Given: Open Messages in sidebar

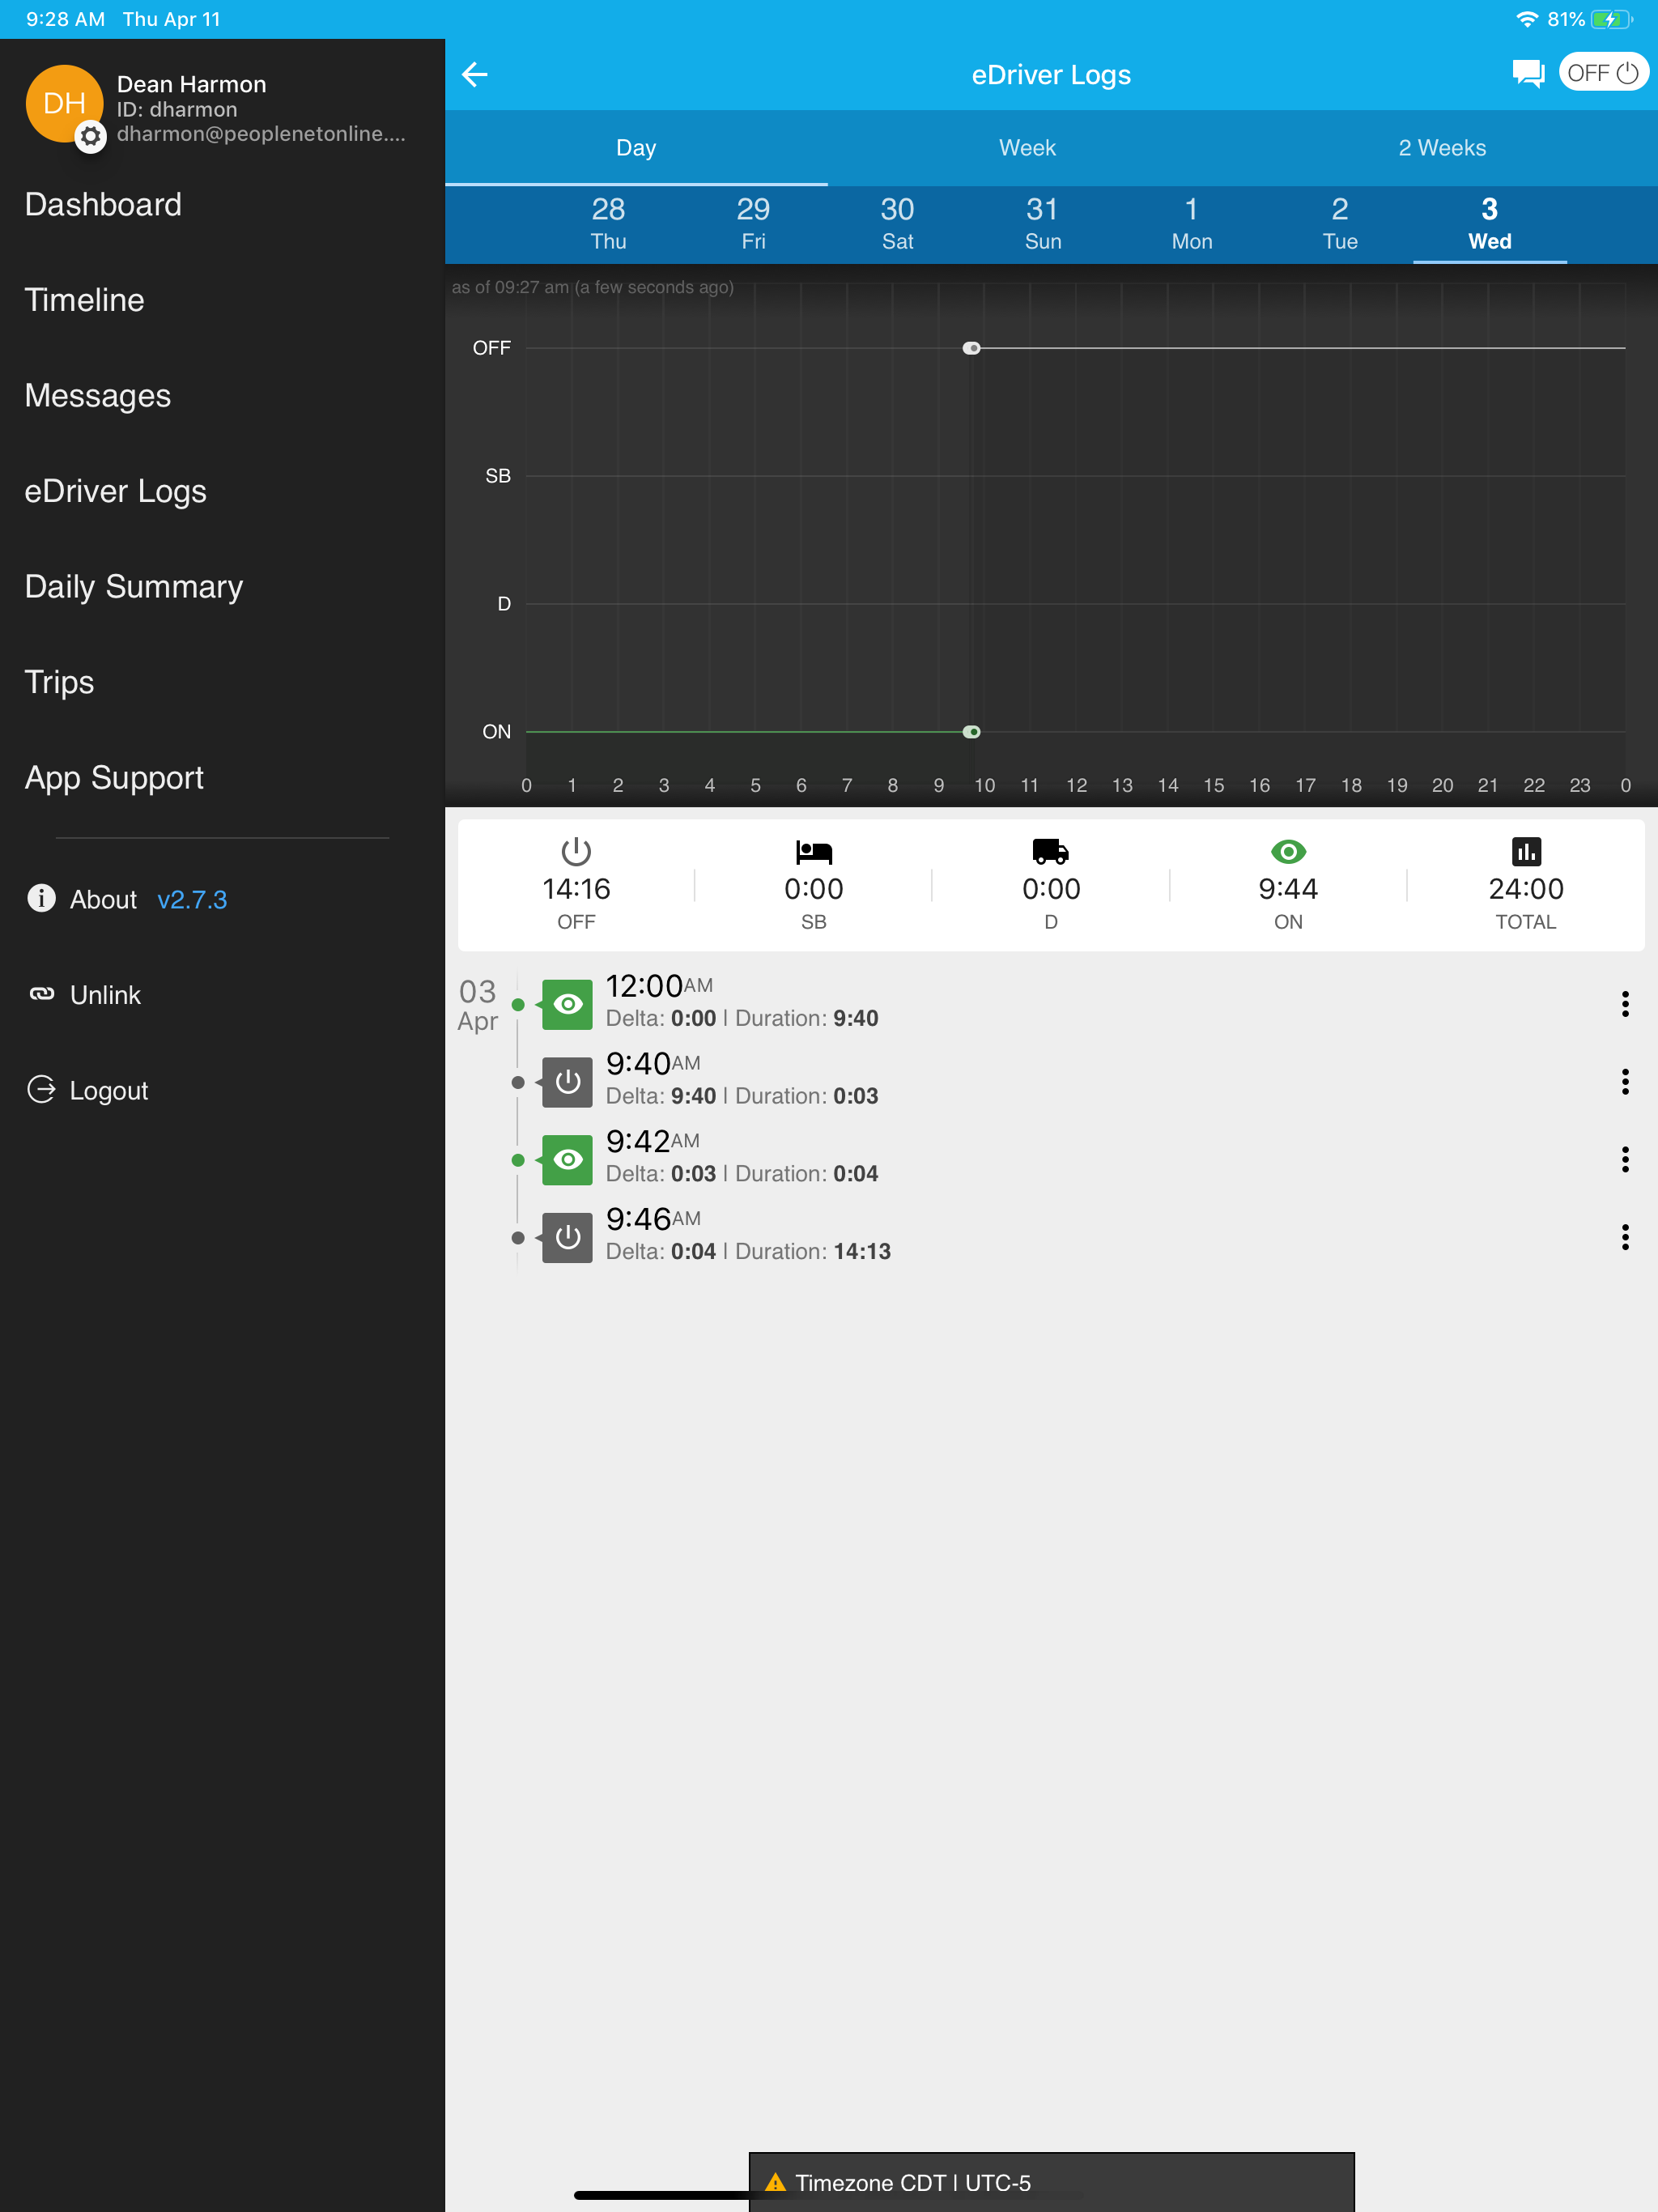Looking at the screenshot, I should [x=97, y=396].
